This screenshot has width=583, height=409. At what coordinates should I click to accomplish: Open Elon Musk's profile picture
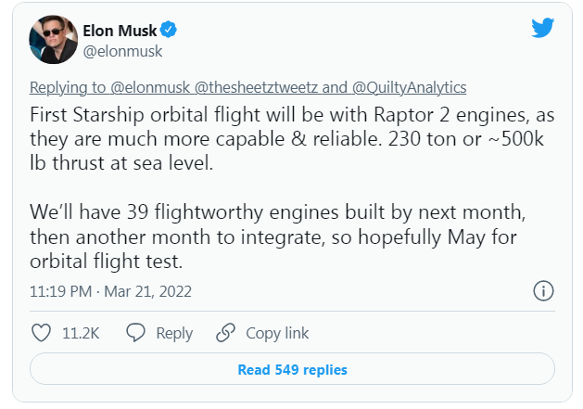[x=53, y=40]
